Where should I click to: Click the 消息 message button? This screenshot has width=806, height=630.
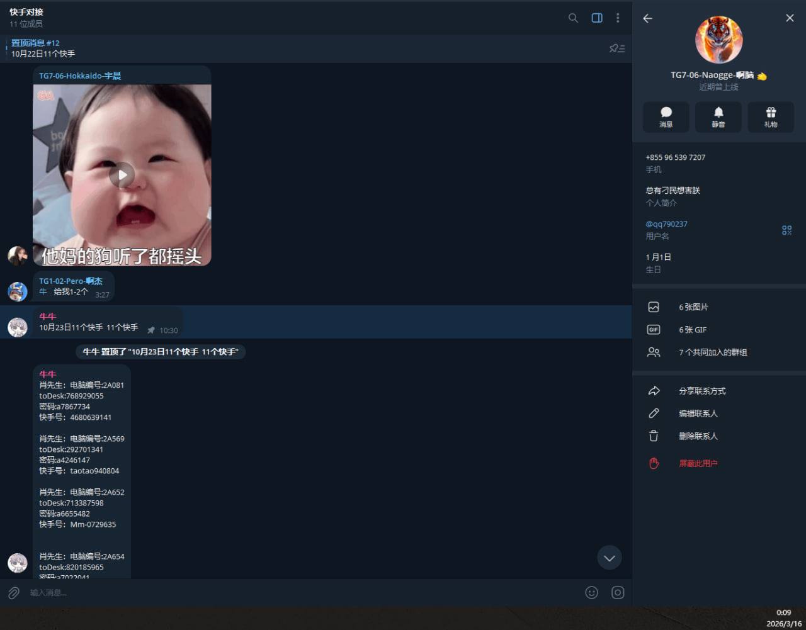666,117
